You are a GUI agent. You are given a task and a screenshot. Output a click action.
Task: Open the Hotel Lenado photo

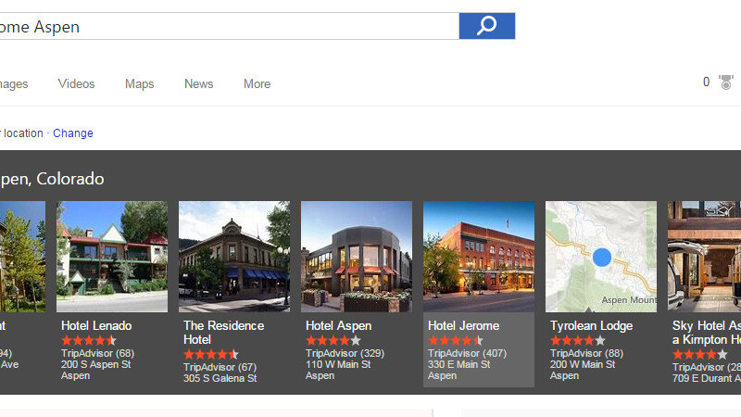point(112,257)
